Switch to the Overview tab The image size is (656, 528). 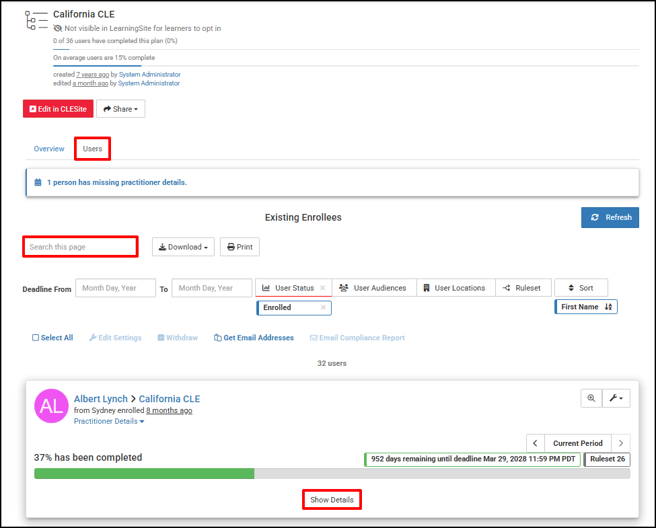pos(49,149)
